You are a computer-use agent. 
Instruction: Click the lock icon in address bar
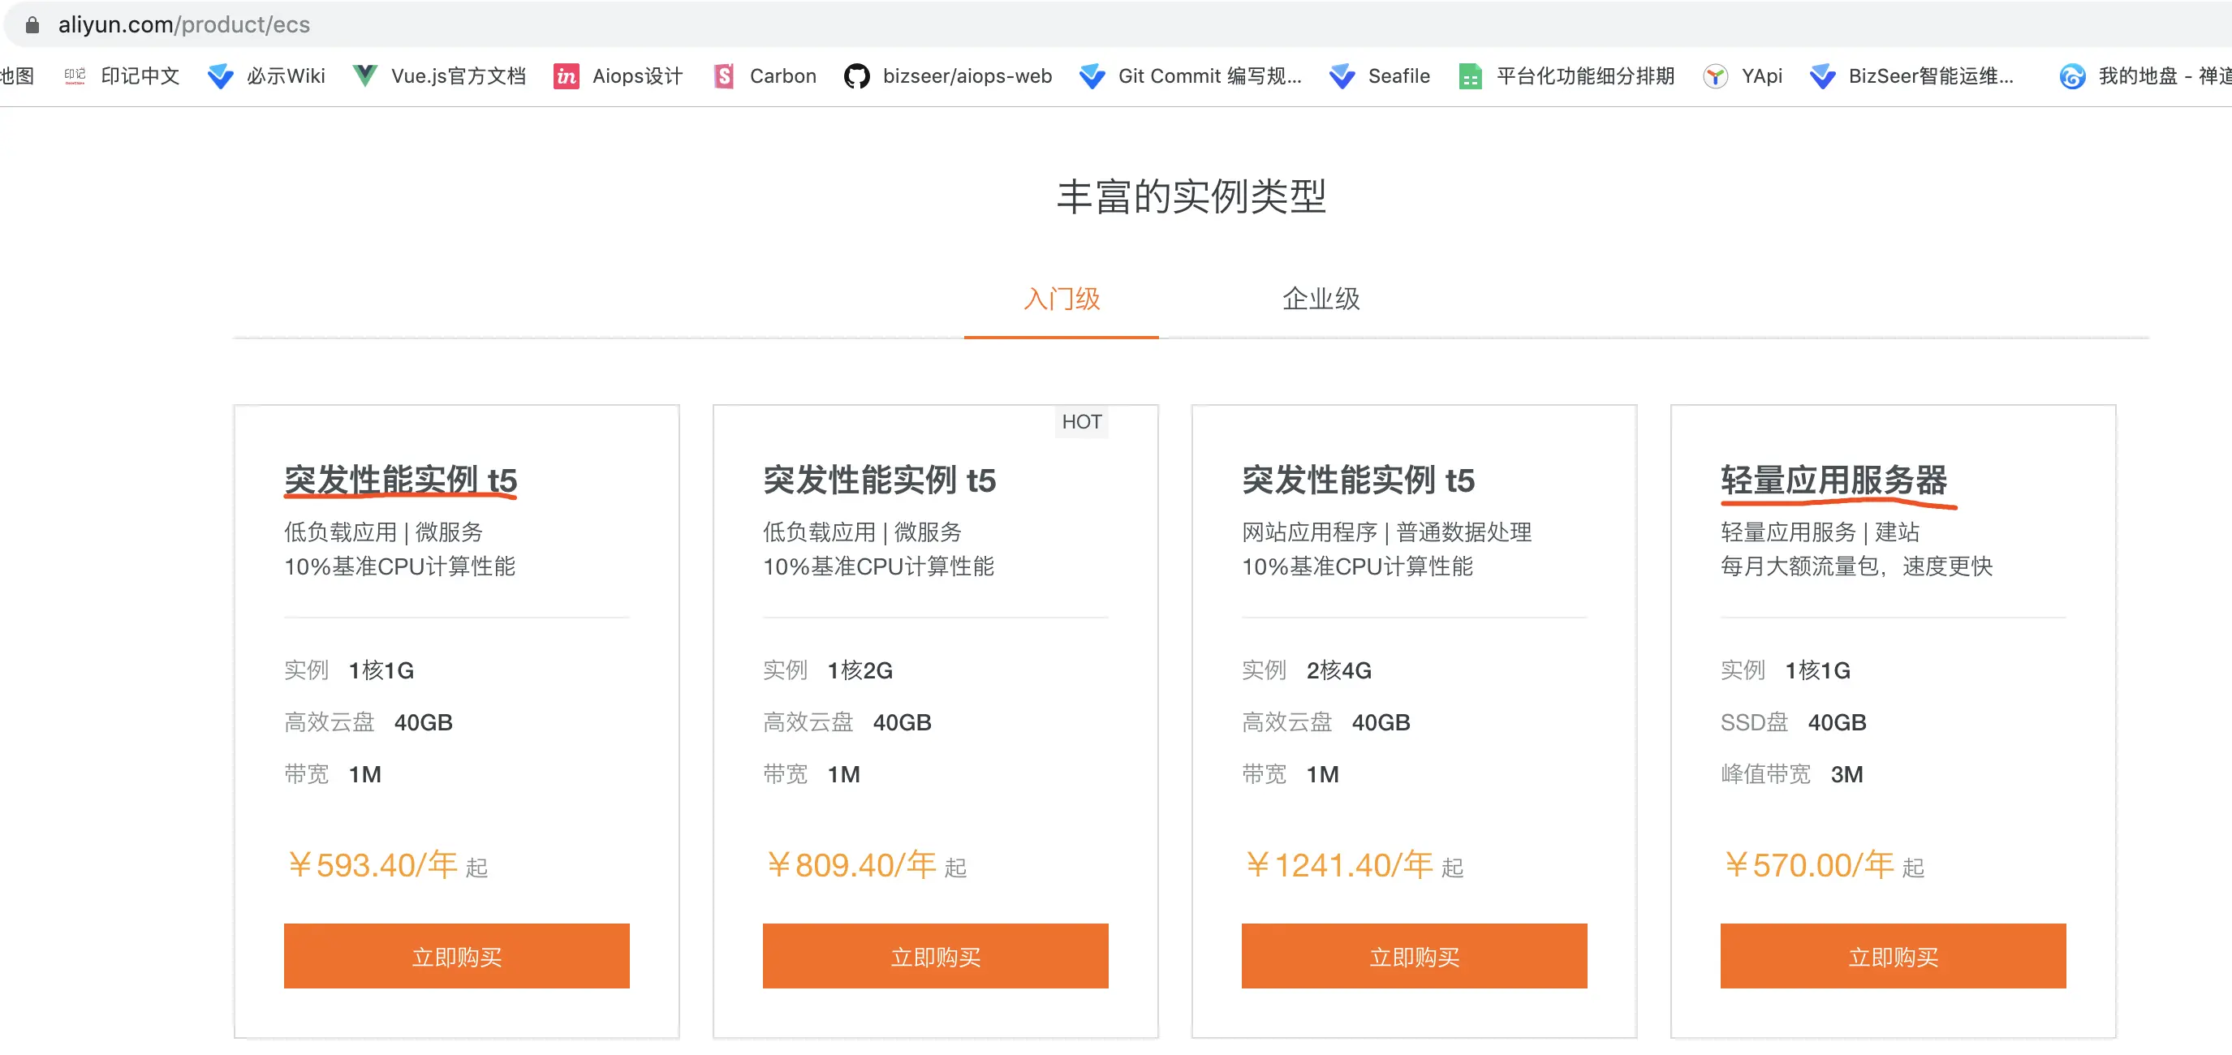pyautogui.click(x=32, y=24)
